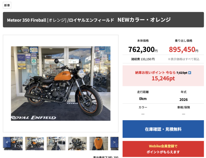
Task: Select the second angled motorcycle thumbnail
Action: coord(35,144)
